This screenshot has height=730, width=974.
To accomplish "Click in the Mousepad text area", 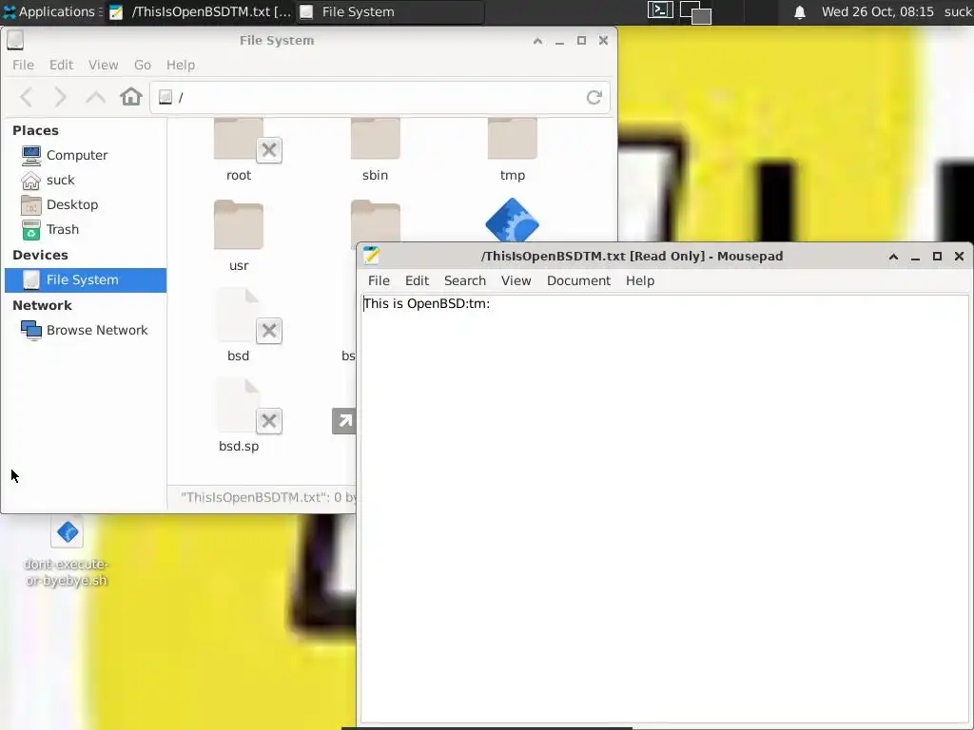I will coord(666,509).
